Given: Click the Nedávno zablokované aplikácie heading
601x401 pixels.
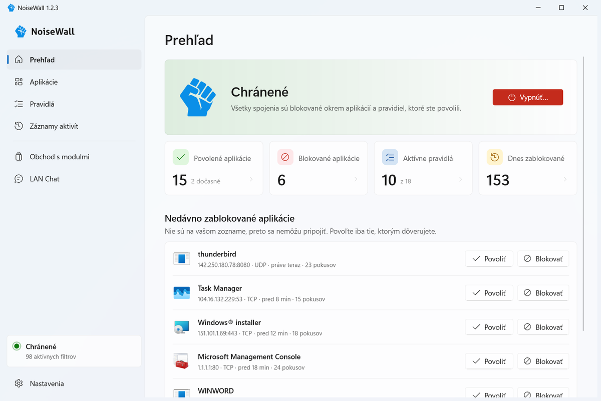Looking at the screenshot, I should [230, 218].
